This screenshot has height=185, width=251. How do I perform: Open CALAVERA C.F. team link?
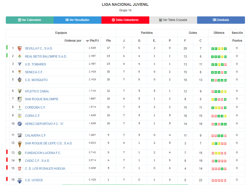click(35, 136)
